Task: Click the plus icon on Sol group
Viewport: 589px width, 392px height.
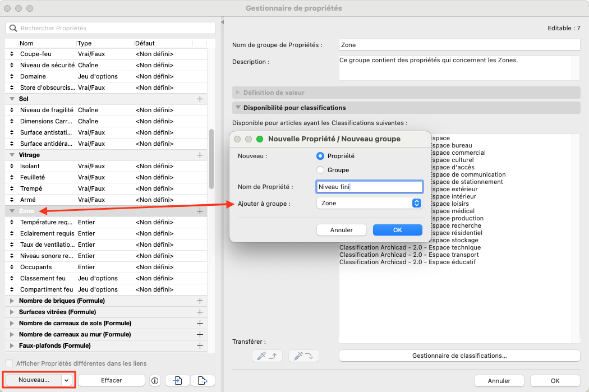Action: [x=200, y=99]
